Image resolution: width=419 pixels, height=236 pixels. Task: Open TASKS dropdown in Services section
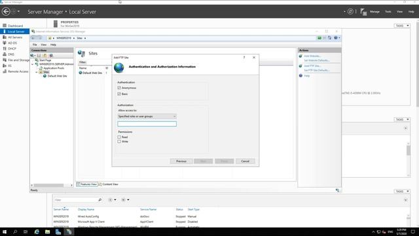point(402,191)
